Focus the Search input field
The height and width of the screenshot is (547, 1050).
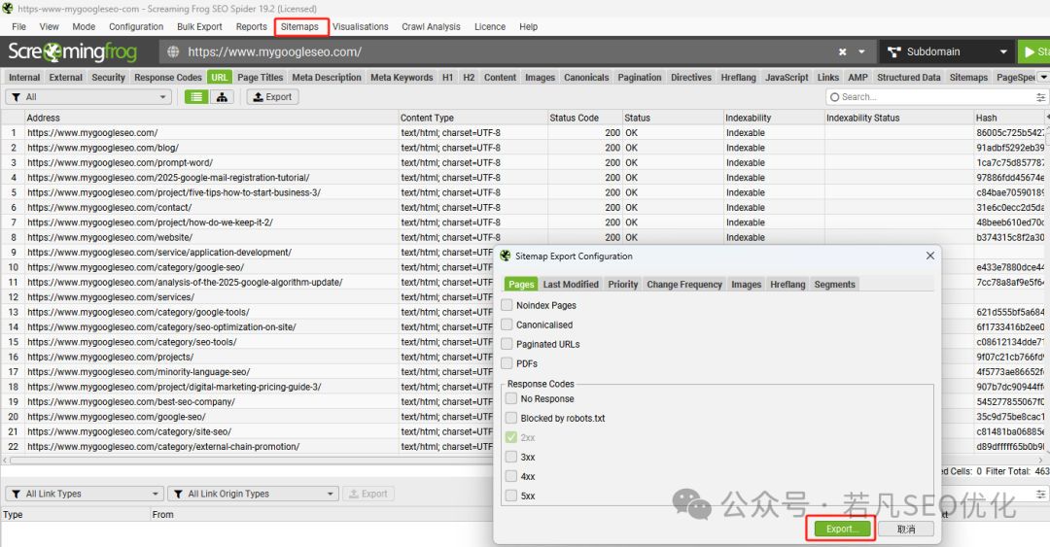tap(930, 97)
